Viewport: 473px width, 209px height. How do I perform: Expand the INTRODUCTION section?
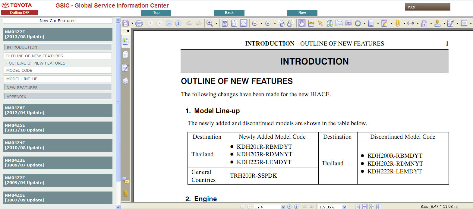[x=58, y=47]
